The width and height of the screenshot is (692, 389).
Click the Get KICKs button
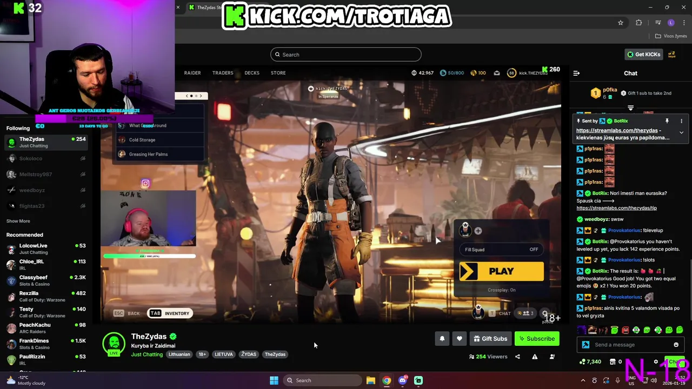[644, 55]
